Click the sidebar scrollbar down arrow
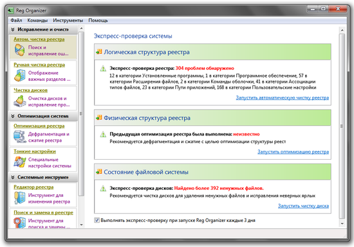This screenshot has width=354, height=247. coord(82,225)
